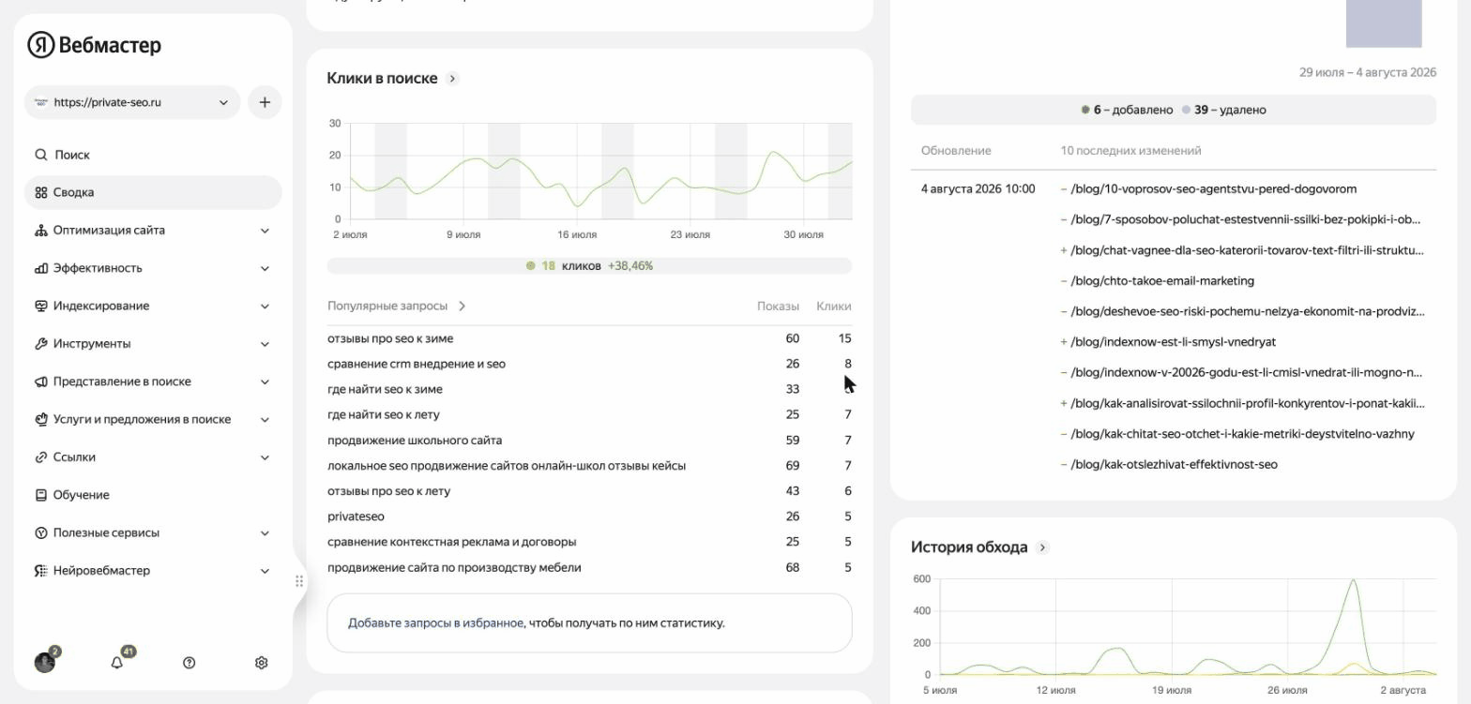Open the Популярные запросы link

coord(387,306)
